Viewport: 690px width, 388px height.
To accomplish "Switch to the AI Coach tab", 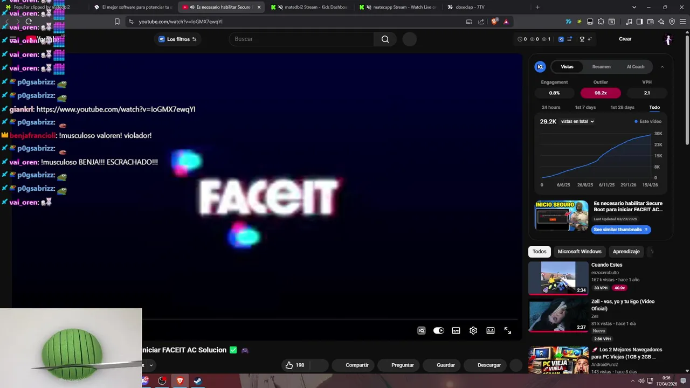I will (x=636, y=67).
